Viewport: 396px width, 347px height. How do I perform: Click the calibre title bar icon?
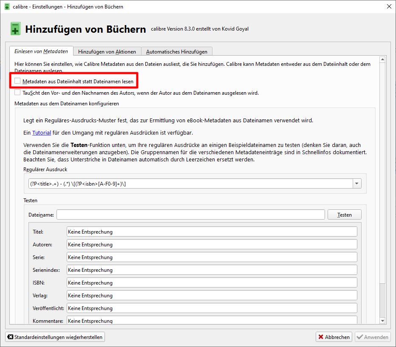(7, 6)
